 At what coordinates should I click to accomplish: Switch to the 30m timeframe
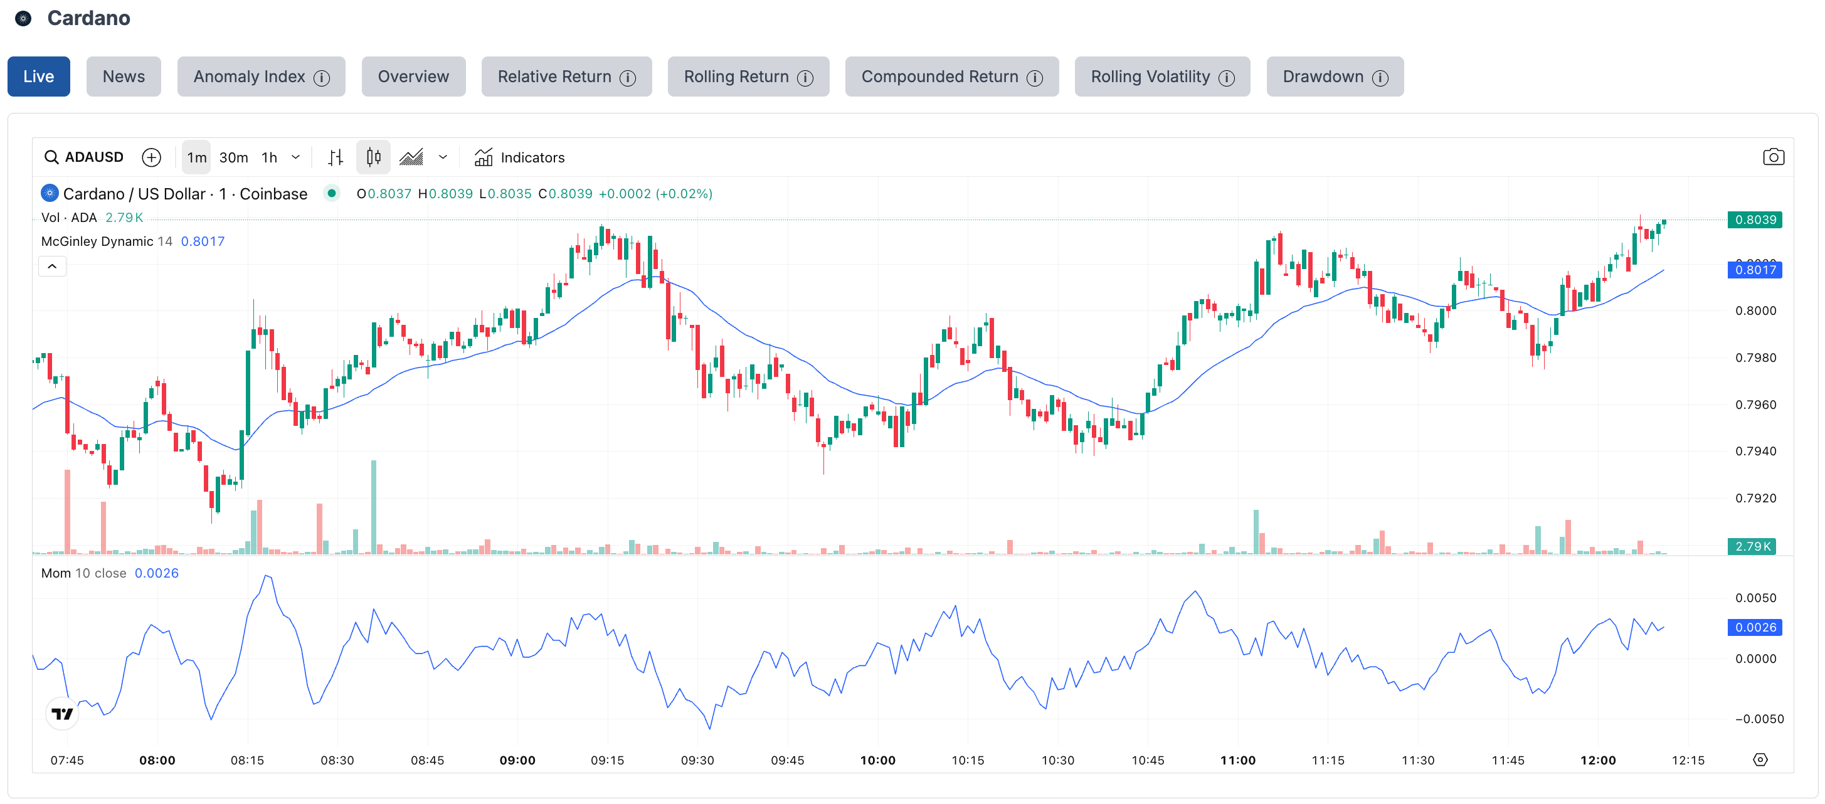233,157
